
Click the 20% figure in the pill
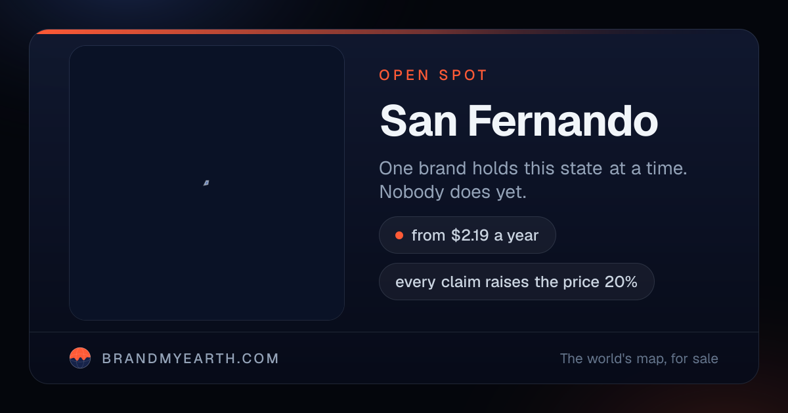pyautogui.click(x=621, y=282)
